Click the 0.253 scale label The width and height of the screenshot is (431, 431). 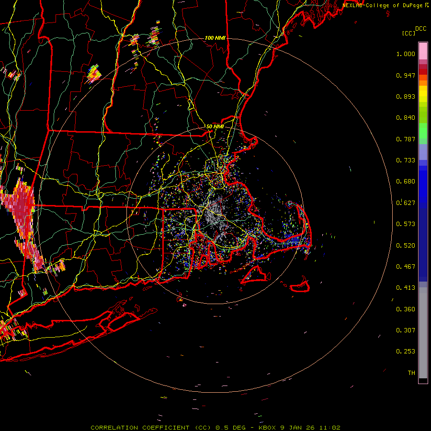(x=406, y=352)
